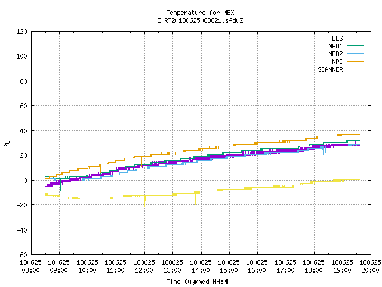Click the purple ELS legend line sample
The height and width of the screenshot is (287, 382).
[x=355, y=38]
